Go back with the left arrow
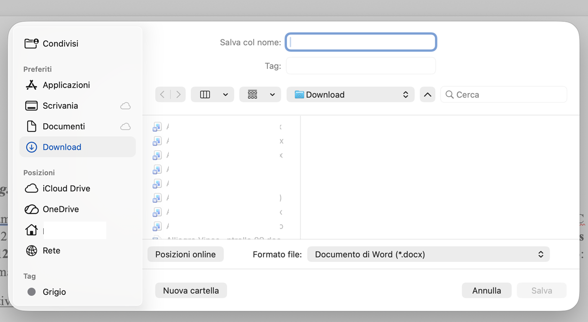Image resolution: width=588 pixels, height=322 pixels. pyautogui.click(x=163, y=95)
